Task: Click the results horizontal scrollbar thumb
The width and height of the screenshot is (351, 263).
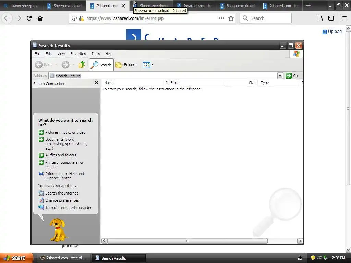Action: point(187,241)
